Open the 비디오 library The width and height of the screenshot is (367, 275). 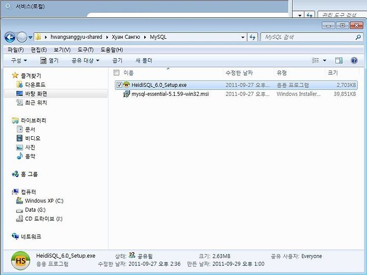pyautogui.click(x=33, y=138)
